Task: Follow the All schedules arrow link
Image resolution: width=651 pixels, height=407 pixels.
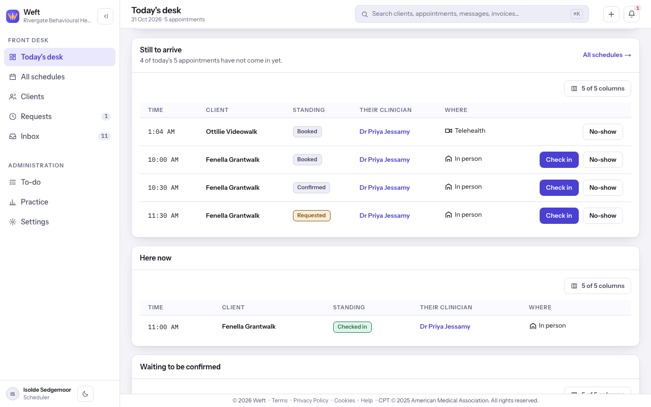Action: pos(607,55)
